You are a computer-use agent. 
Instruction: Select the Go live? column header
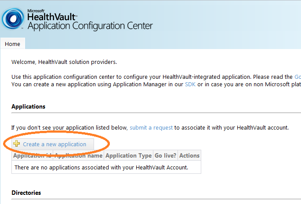[165, 155]
